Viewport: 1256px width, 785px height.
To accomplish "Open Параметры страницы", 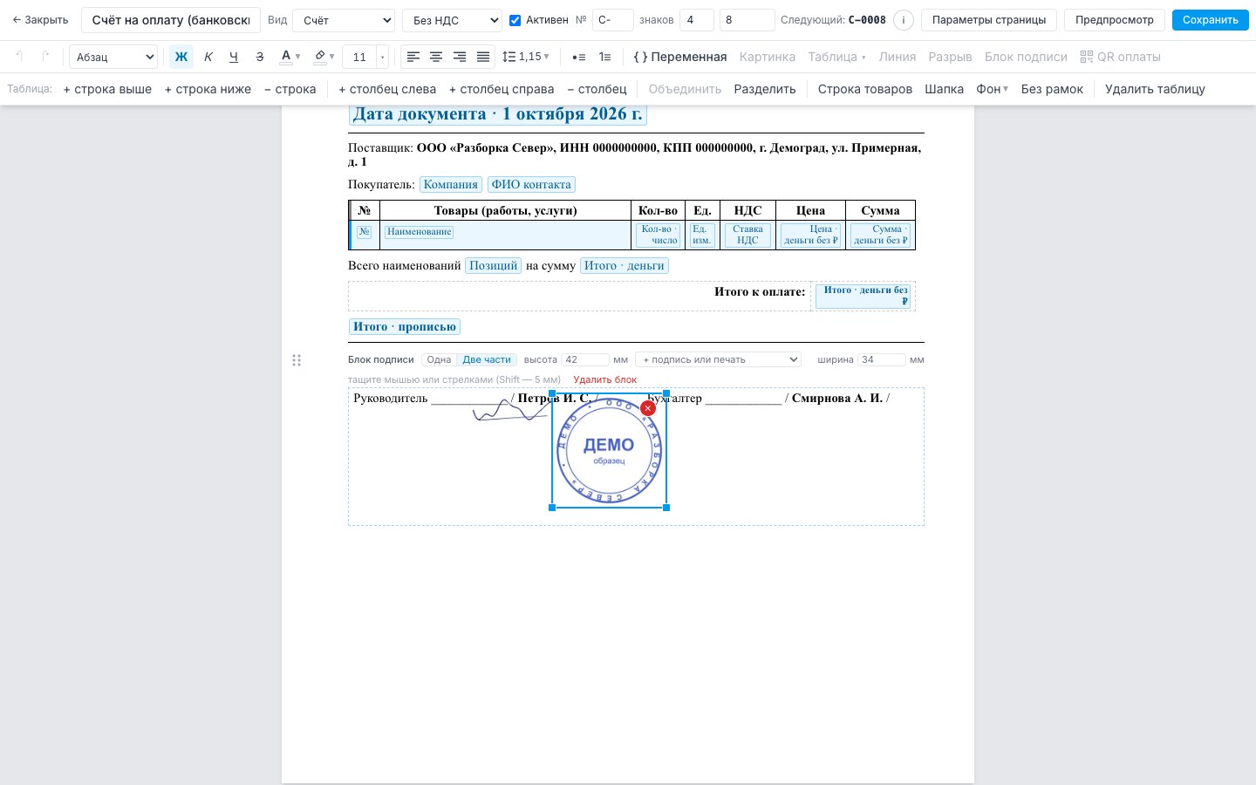I will pyautogui.click(x=989, y=20).
